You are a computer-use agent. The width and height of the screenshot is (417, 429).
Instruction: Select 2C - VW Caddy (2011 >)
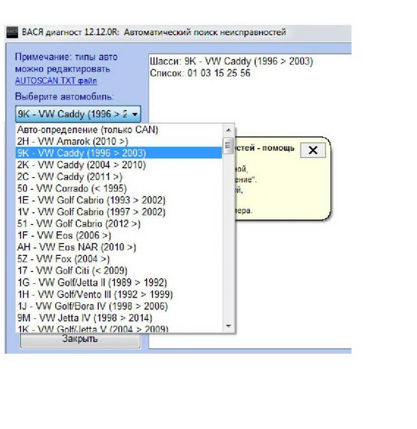coord(119,177)
